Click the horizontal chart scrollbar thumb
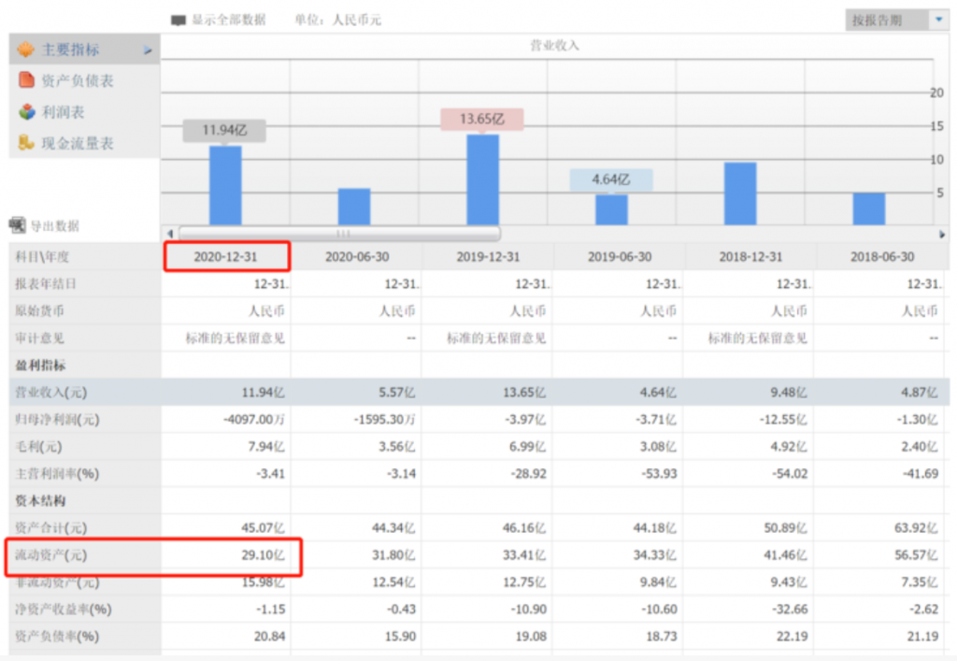Viewport: 957px width, 661px height. coord(339,234)
